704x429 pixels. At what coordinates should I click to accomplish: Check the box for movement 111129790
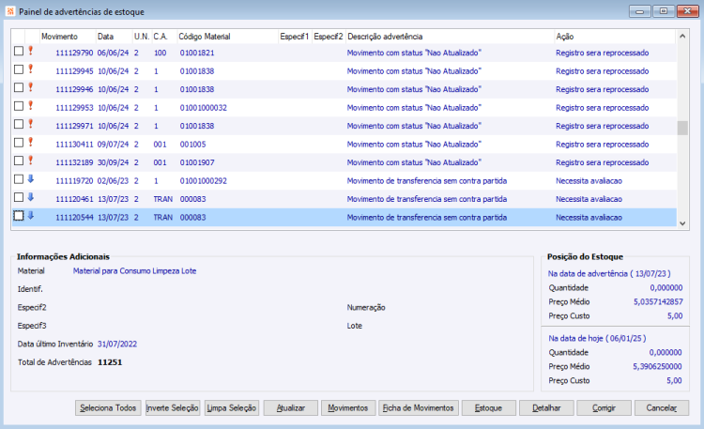point(19,52)
